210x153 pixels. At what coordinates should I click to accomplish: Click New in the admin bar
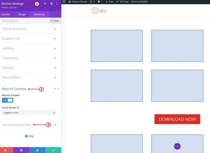coord(109,2)
